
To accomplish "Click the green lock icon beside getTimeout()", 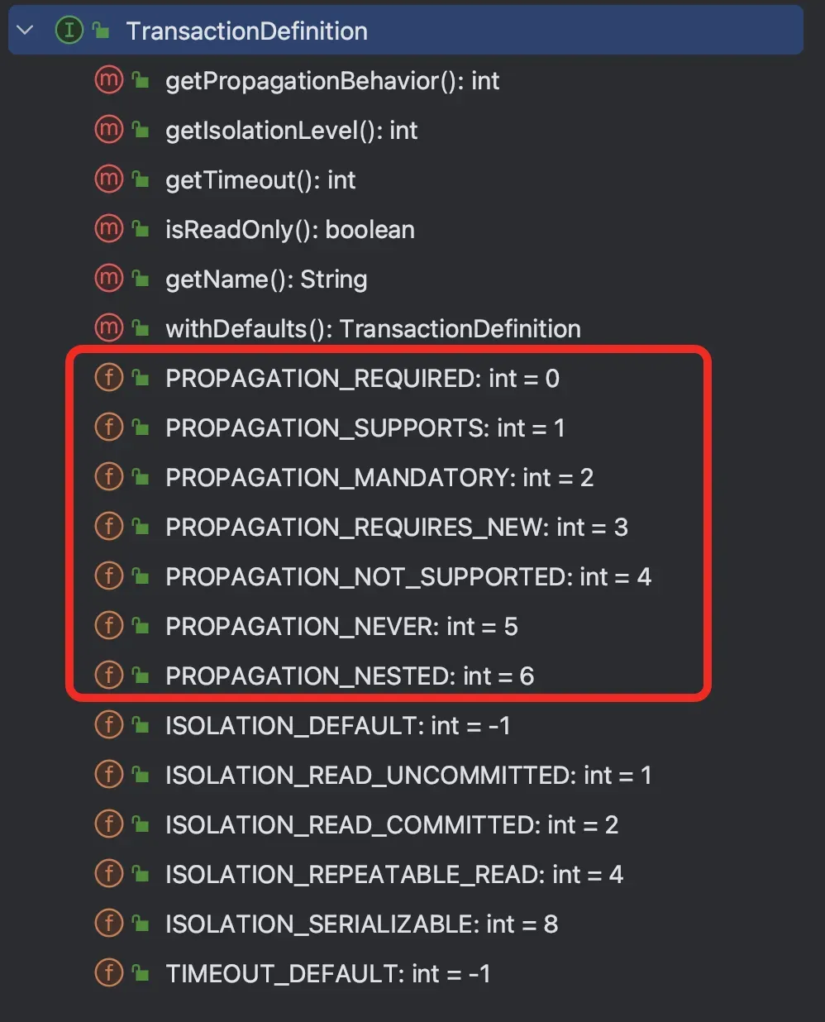I will coord(141,179).
